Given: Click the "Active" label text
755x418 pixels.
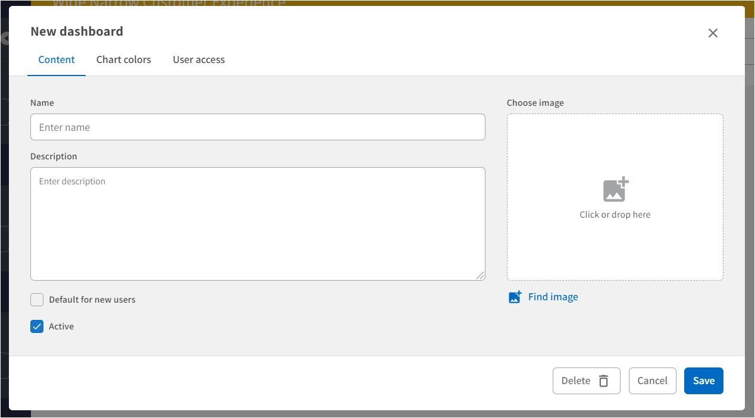Looking at the screenshot, I should click(x=61, y=326).
